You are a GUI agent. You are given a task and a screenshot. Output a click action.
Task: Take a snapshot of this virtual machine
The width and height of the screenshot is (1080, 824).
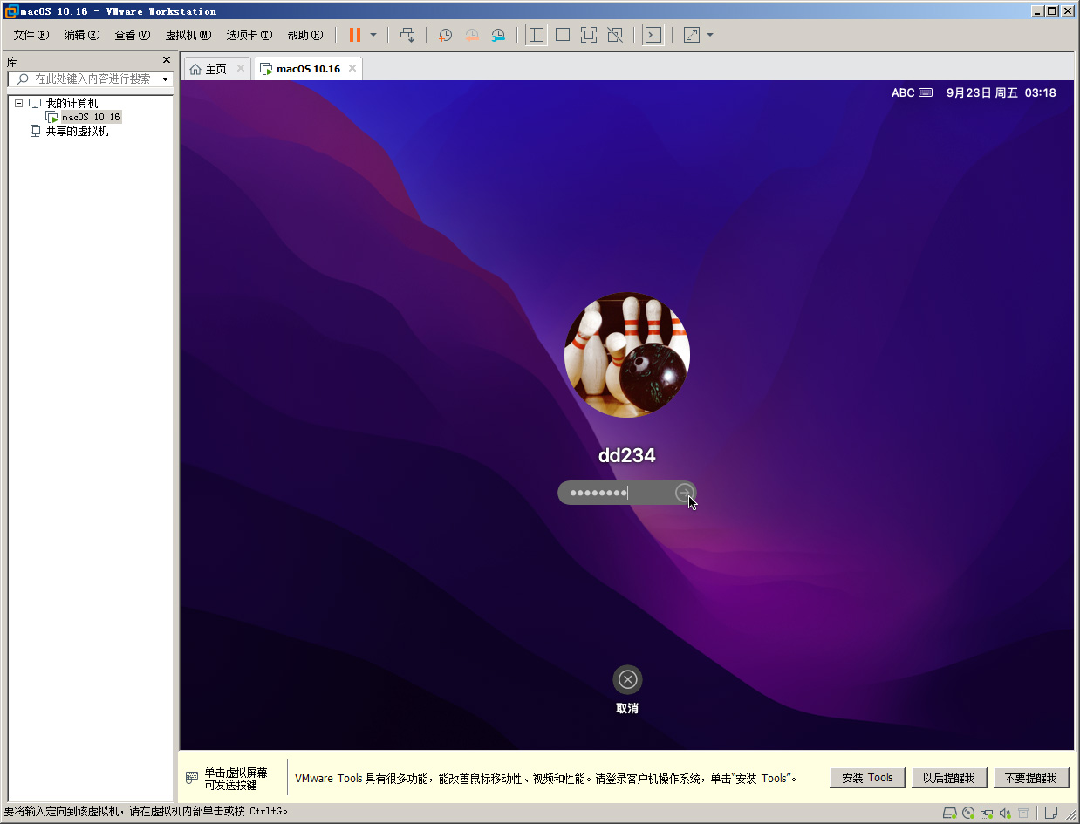pyautogui.click(x=445, y=35)
